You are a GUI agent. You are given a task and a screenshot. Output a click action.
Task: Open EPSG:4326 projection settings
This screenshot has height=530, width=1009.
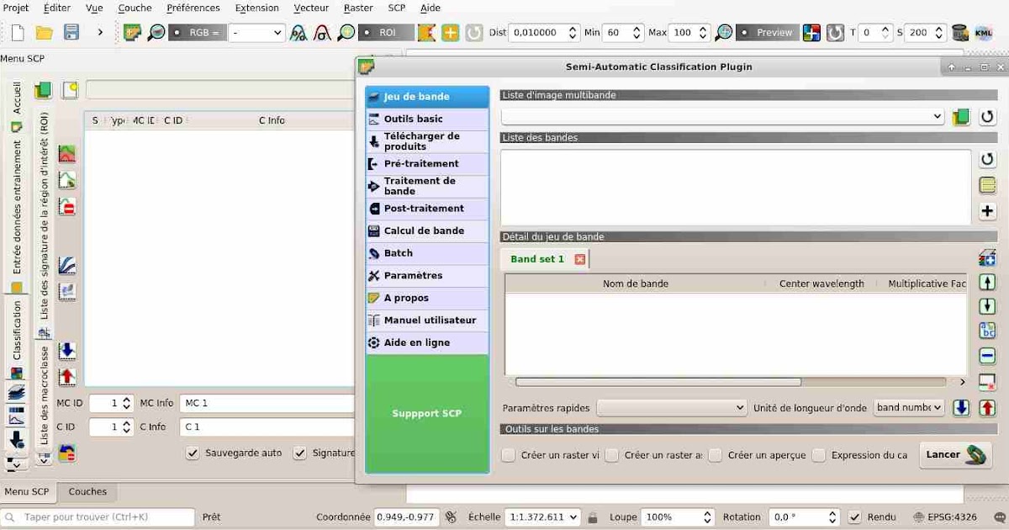tap(944, 517)
